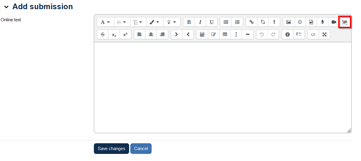
Task: Open the paragraph styles dropdown
Action: click(x=105, y=22)
